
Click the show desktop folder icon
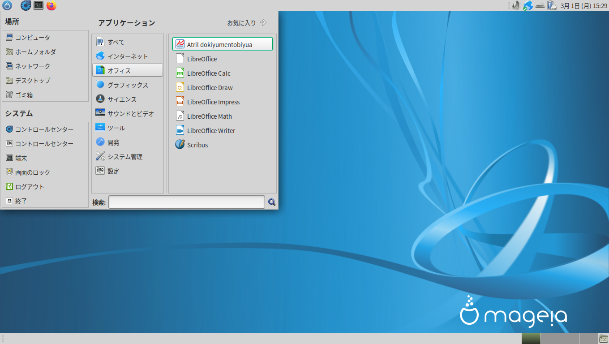point(604,339)
